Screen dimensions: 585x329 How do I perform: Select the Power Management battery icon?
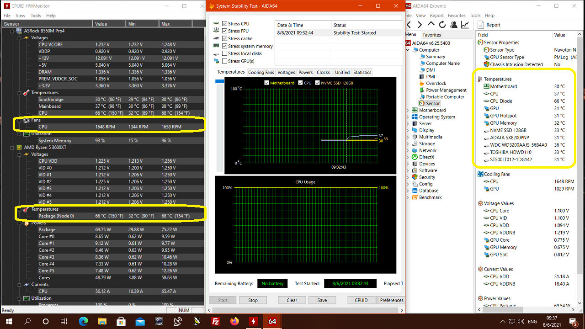click(x=422, y=90)
